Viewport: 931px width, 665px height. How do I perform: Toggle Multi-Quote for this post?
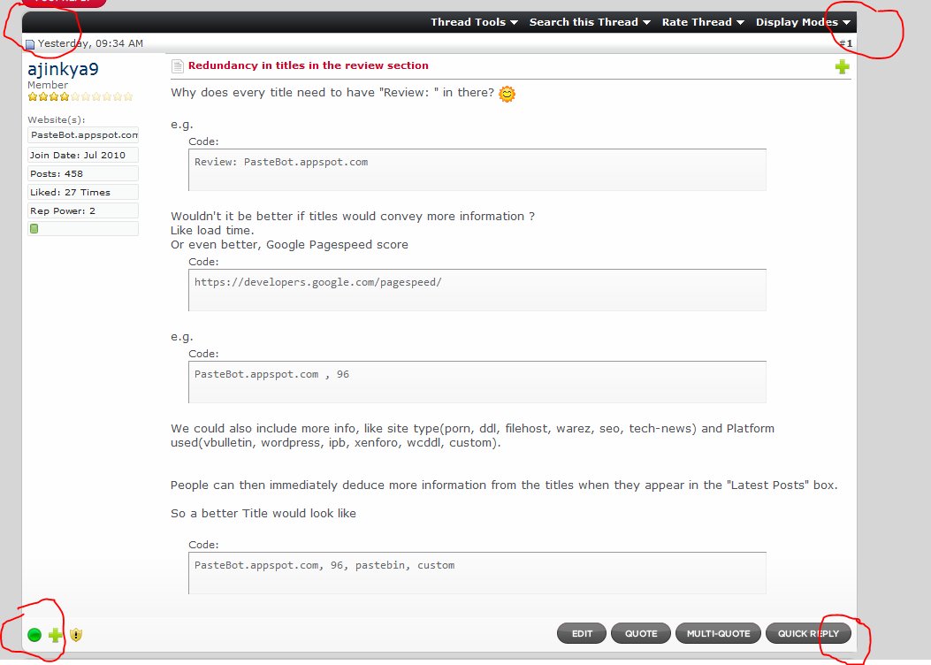coord(717,633)
